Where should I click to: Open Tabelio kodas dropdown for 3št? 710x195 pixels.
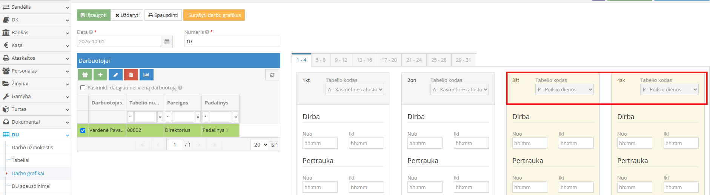coord(564,89)
